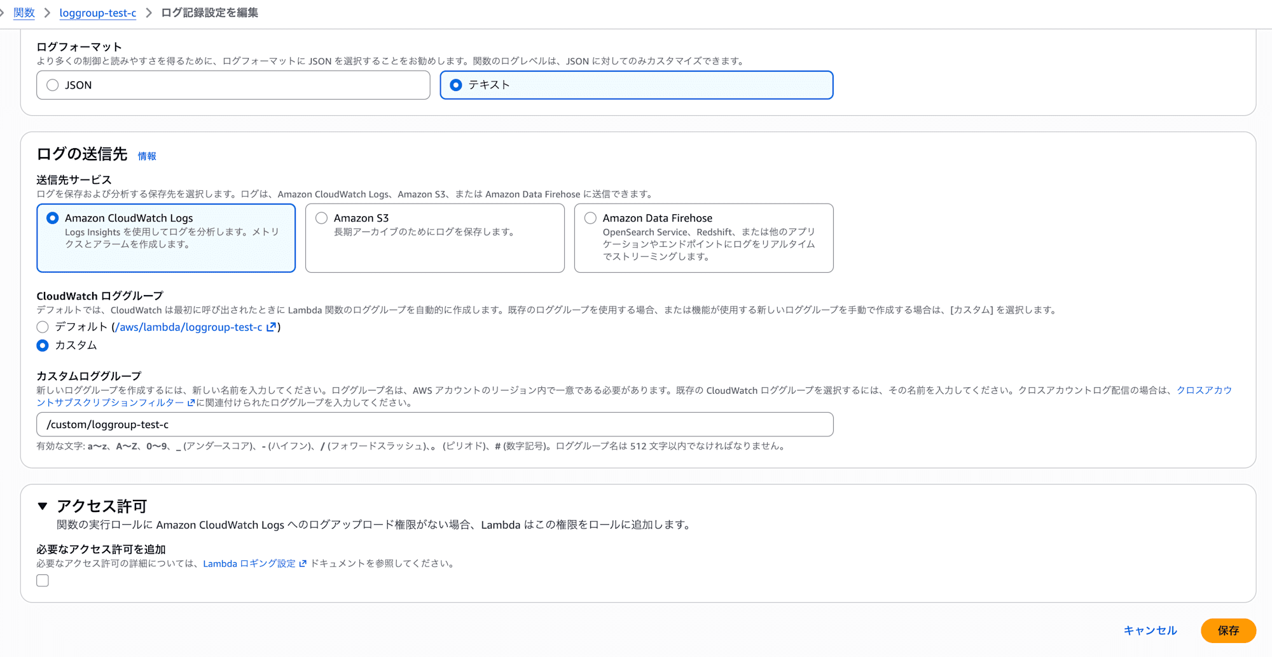Image resolution: width=1272 pixels, height=657 pixels.
Task: Click the ログフォーマット heading
Action: point(79,46)
